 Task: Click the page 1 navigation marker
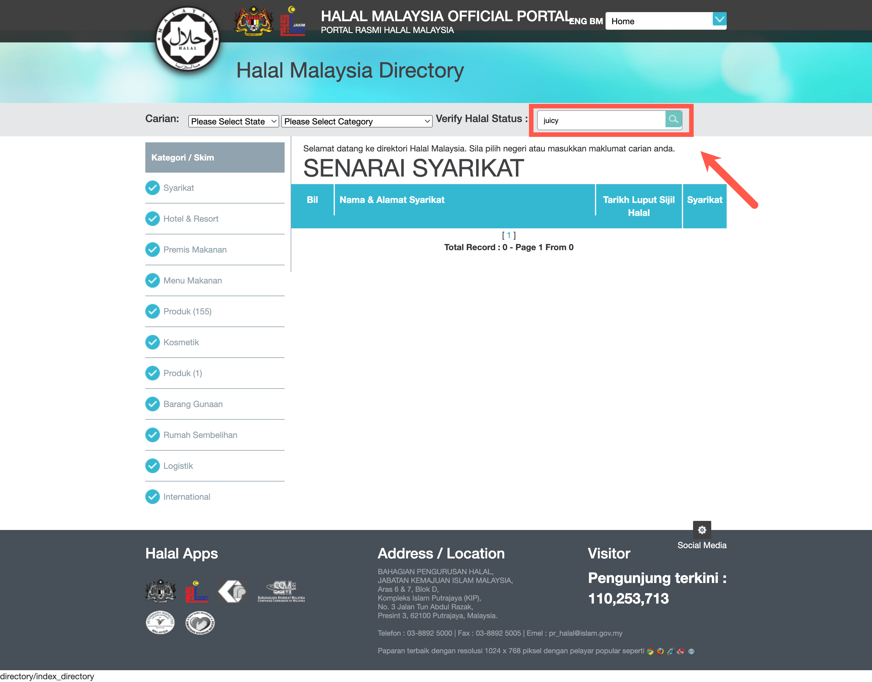click(510, 235)
